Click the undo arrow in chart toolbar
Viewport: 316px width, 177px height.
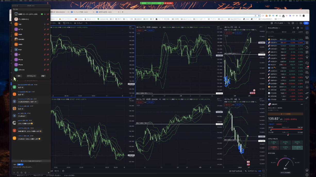(87, 23)
